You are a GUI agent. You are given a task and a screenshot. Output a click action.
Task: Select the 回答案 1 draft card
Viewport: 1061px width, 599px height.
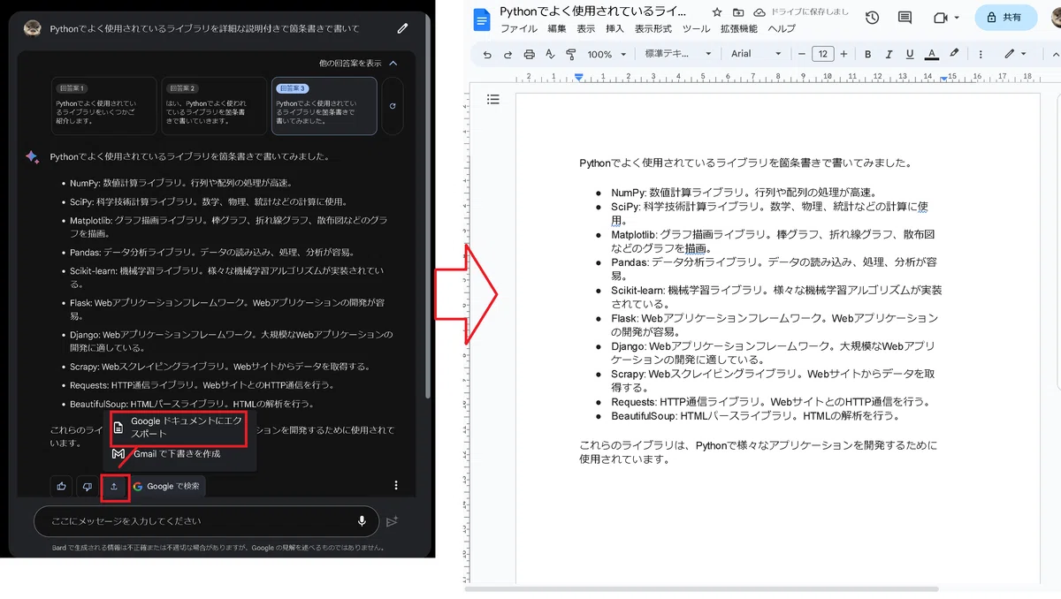click(x=104, y=106)
